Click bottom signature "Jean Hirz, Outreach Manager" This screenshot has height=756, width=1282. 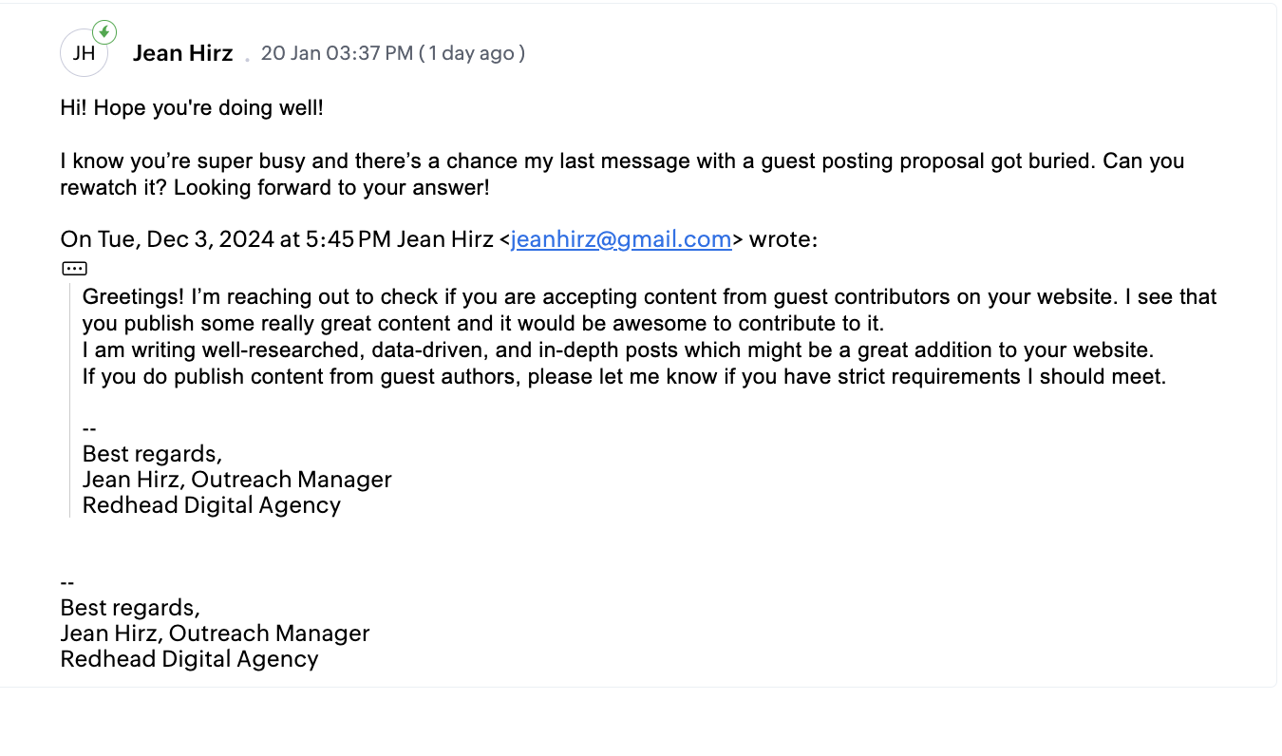[215, 633]
